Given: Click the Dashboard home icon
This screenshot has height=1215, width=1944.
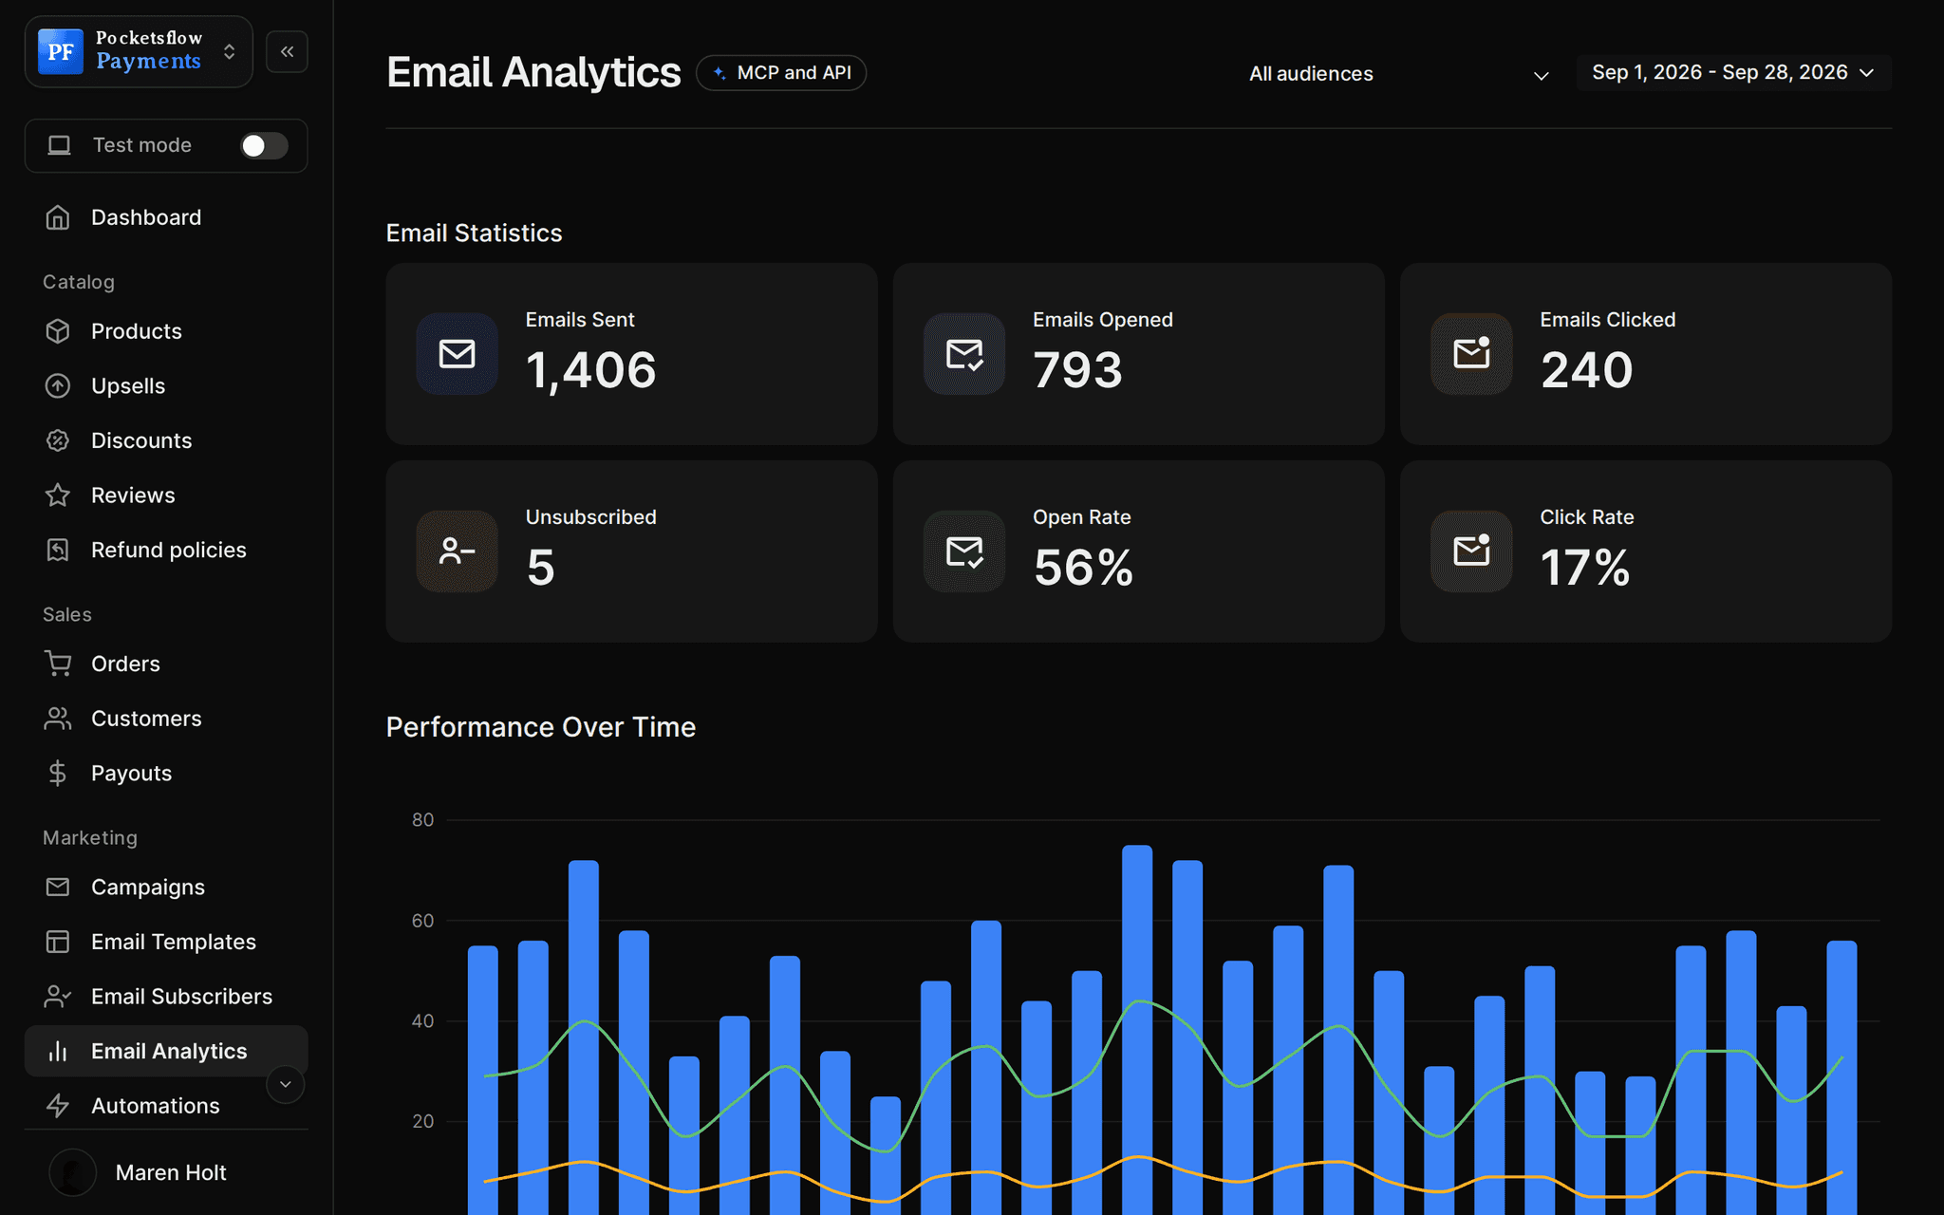Looking at the screenshot, I should (x=58, y=217).
